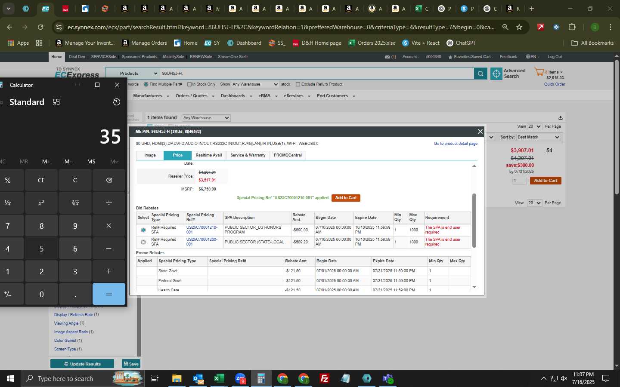Click the quantity input field

point(519,181)
